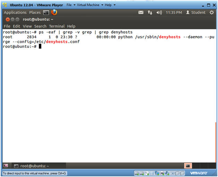Click at the terminal cursor prompt

coord(40,46)
